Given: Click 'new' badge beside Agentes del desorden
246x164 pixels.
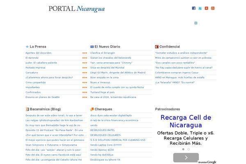Looking at the screenshot, I should [85, 53].
